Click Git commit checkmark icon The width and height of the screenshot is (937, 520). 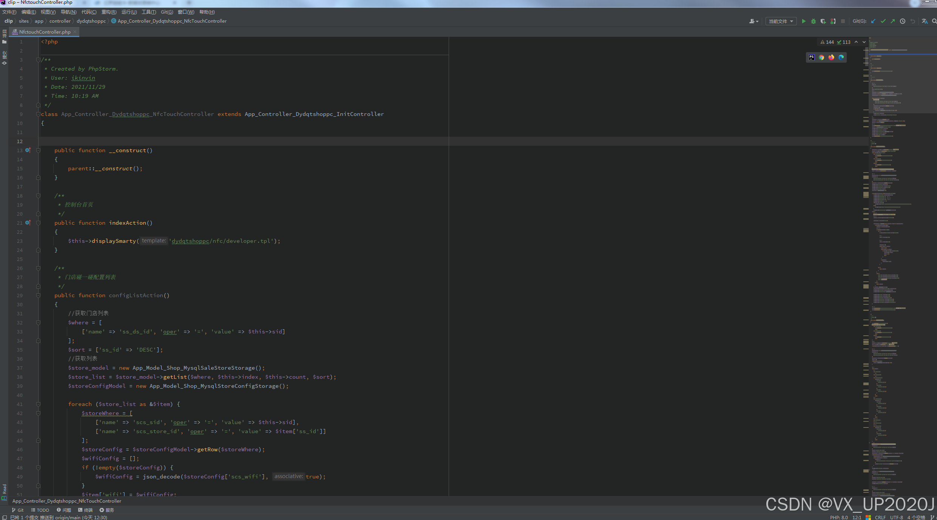883,21
